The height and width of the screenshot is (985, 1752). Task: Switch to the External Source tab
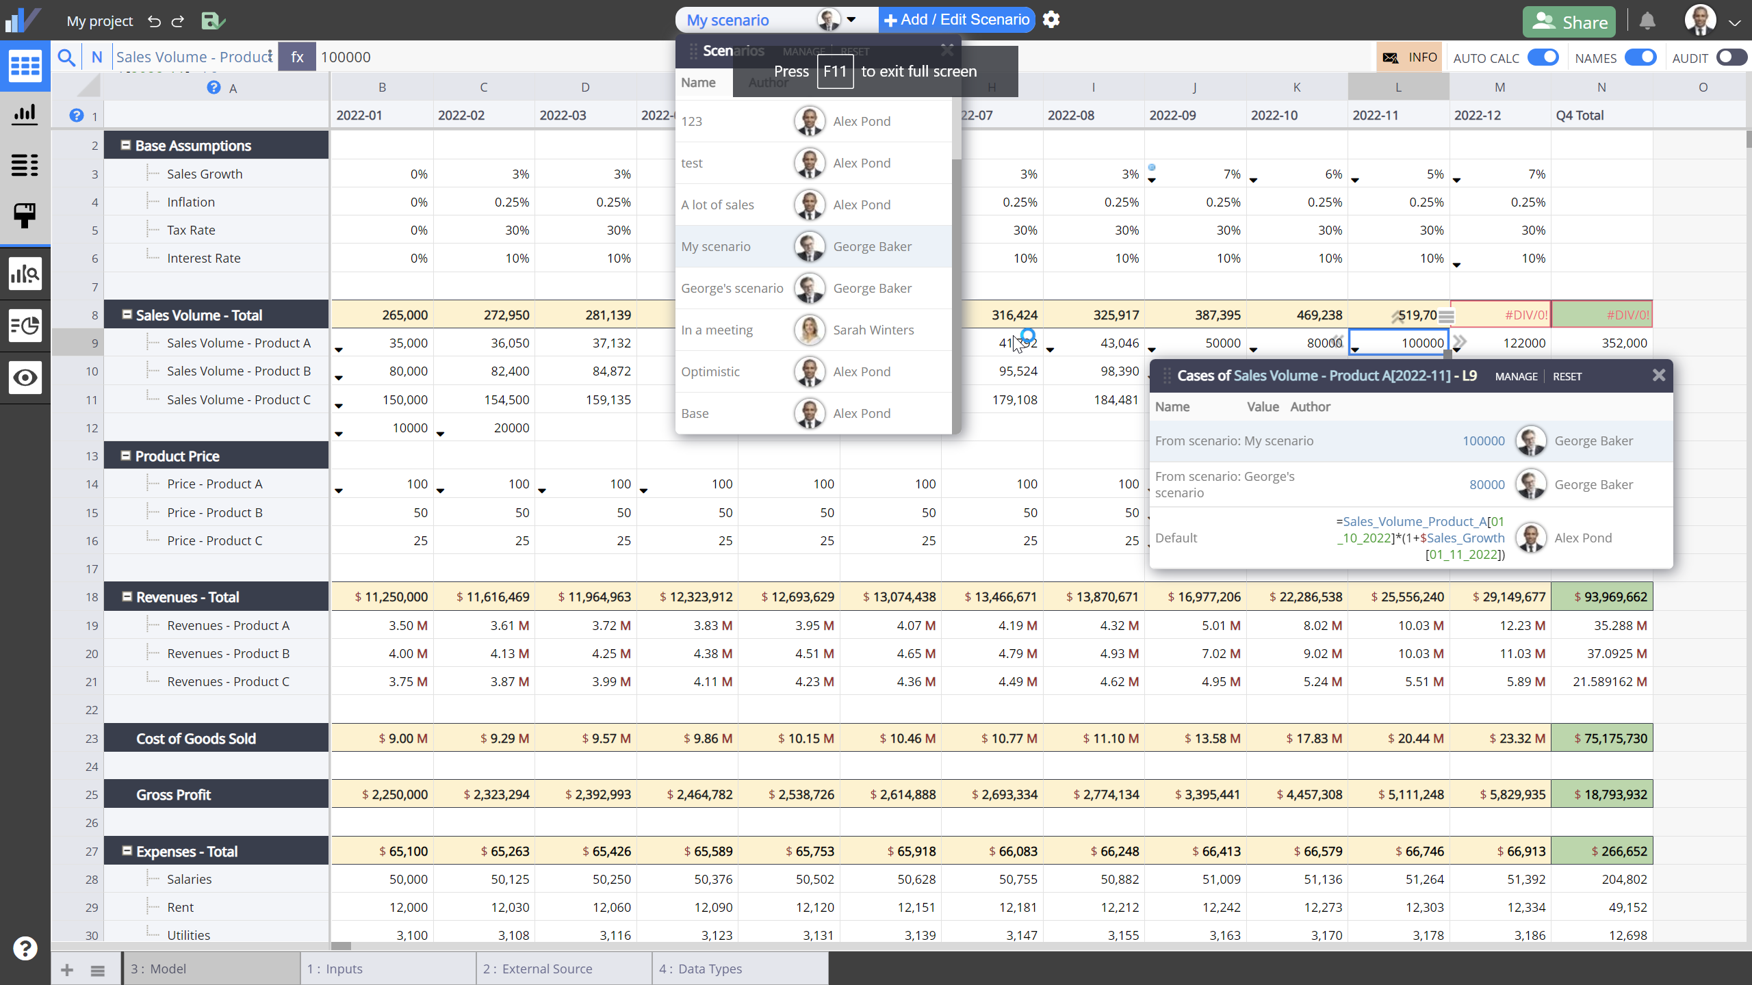click(564, 969)
